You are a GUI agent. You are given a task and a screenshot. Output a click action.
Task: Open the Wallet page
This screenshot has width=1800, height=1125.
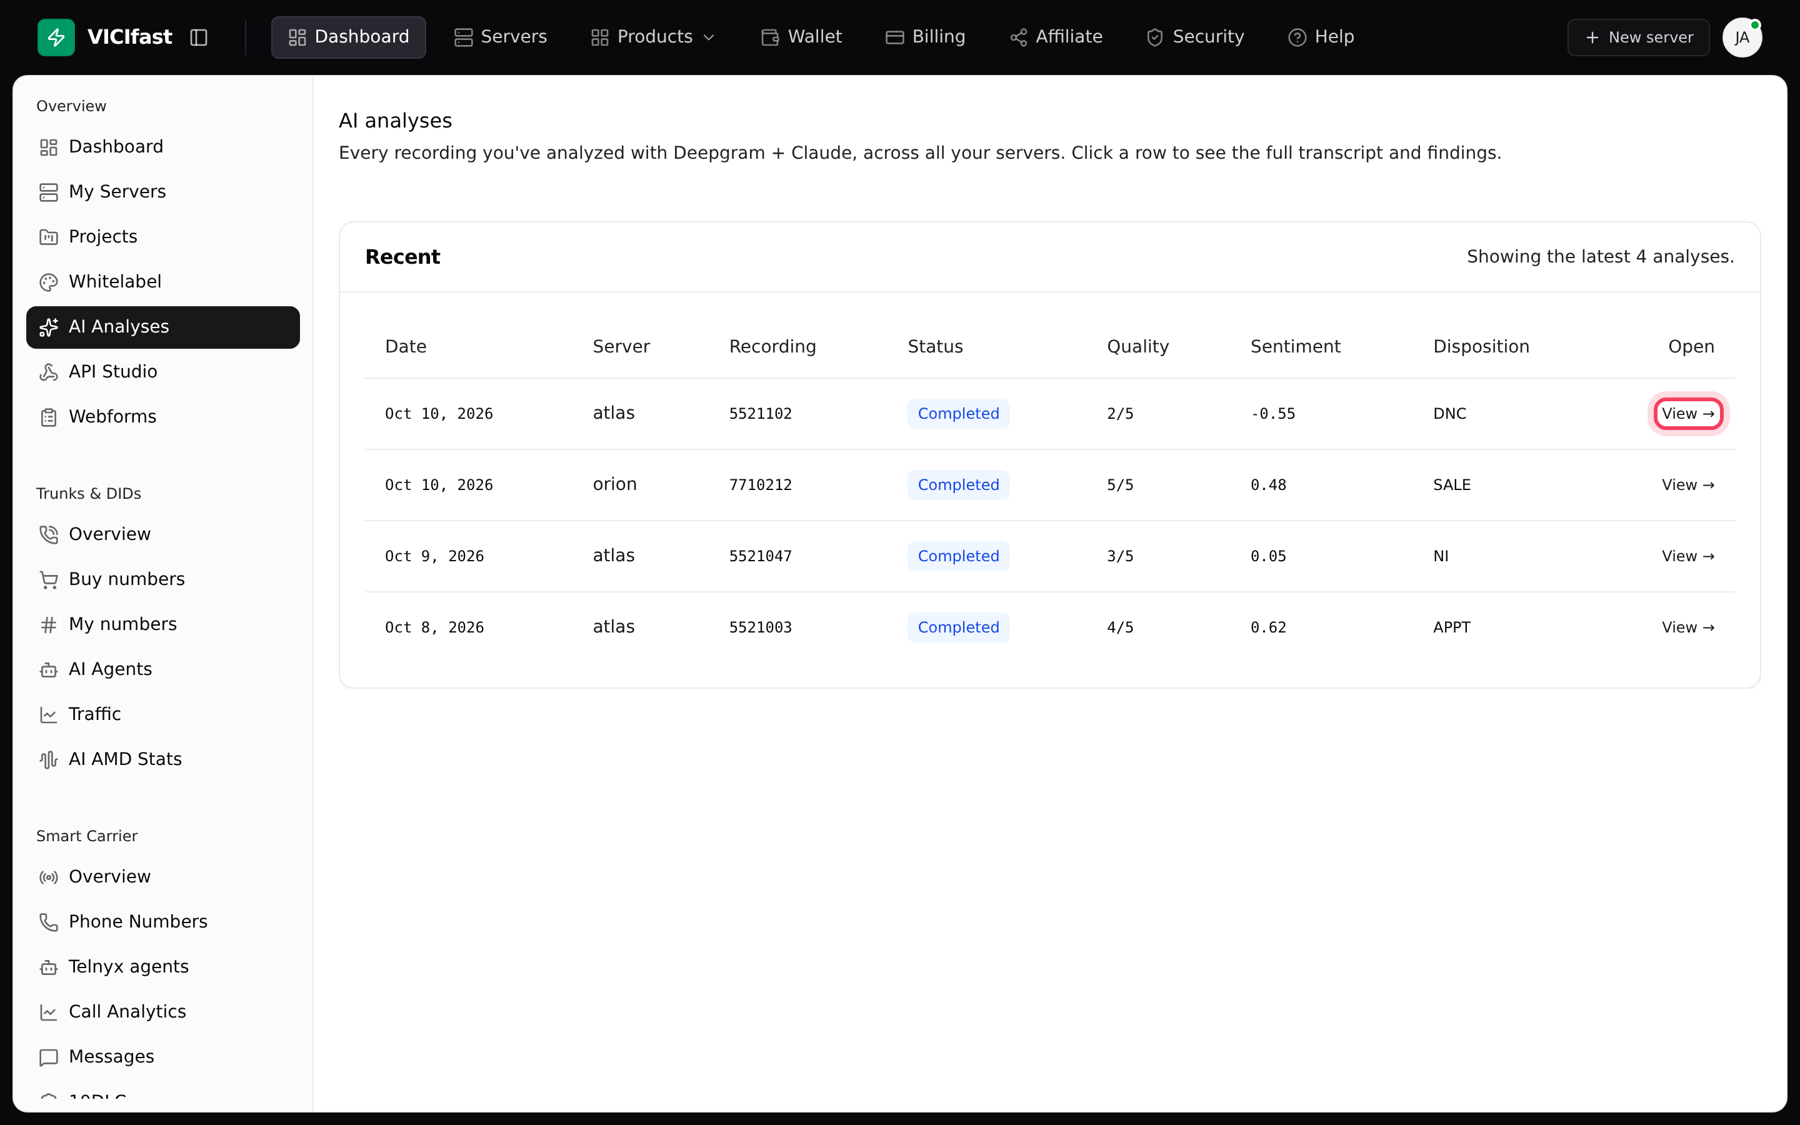pyautogui.click(x=802, y=37)
